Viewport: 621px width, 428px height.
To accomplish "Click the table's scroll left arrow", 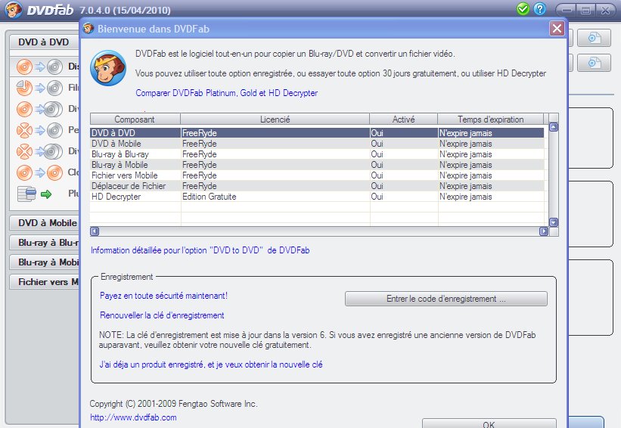I will 95,231.
